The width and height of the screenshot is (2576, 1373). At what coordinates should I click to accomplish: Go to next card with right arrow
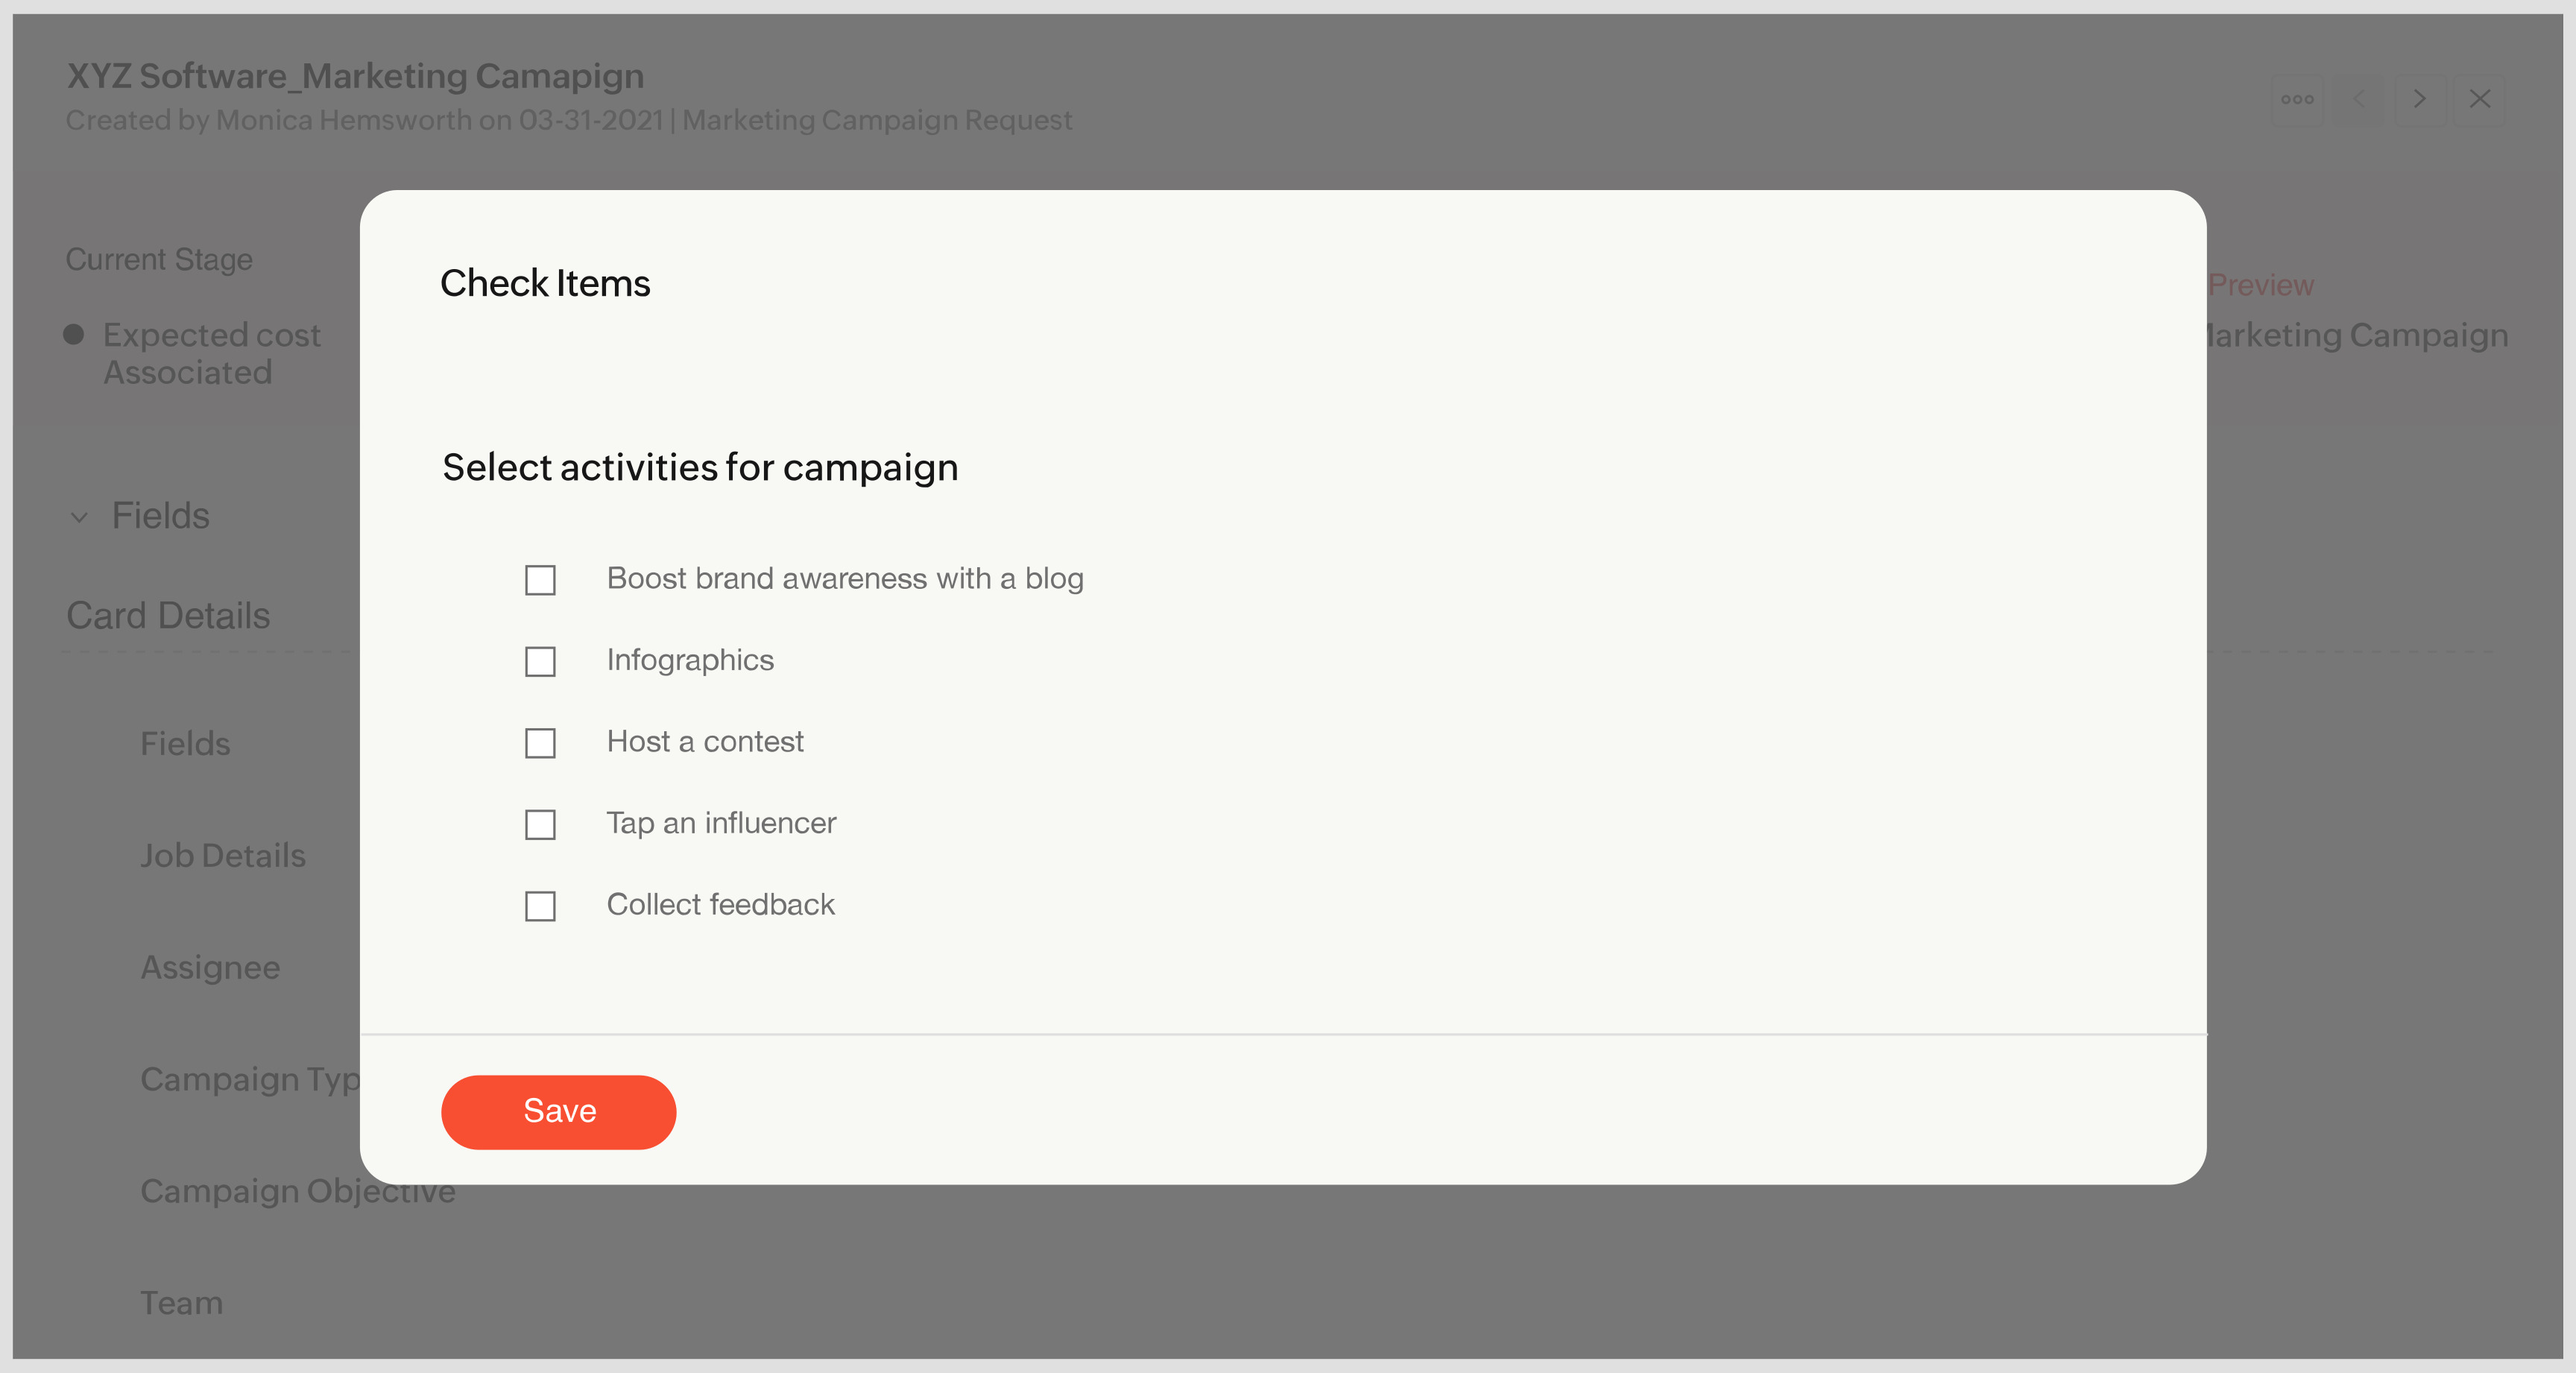[x=2419, y=99]
